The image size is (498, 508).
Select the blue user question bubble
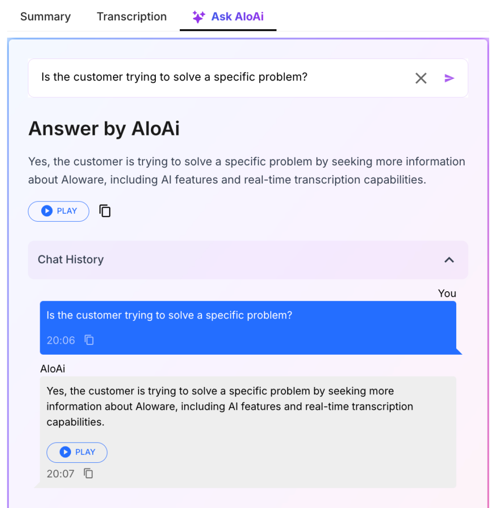(248, 327)
